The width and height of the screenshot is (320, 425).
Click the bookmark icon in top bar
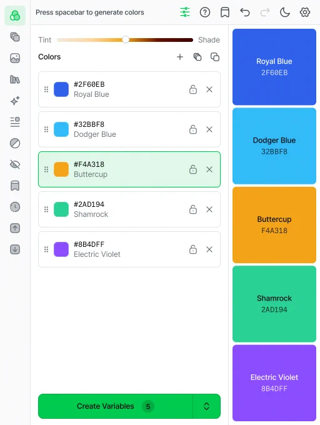225,12
